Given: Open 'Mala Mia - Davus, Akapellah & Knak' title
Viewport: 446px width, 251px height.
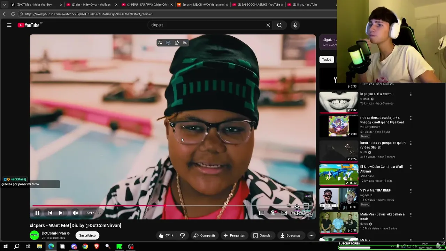Looking at the screenshot, I should (x=382, y=217).
